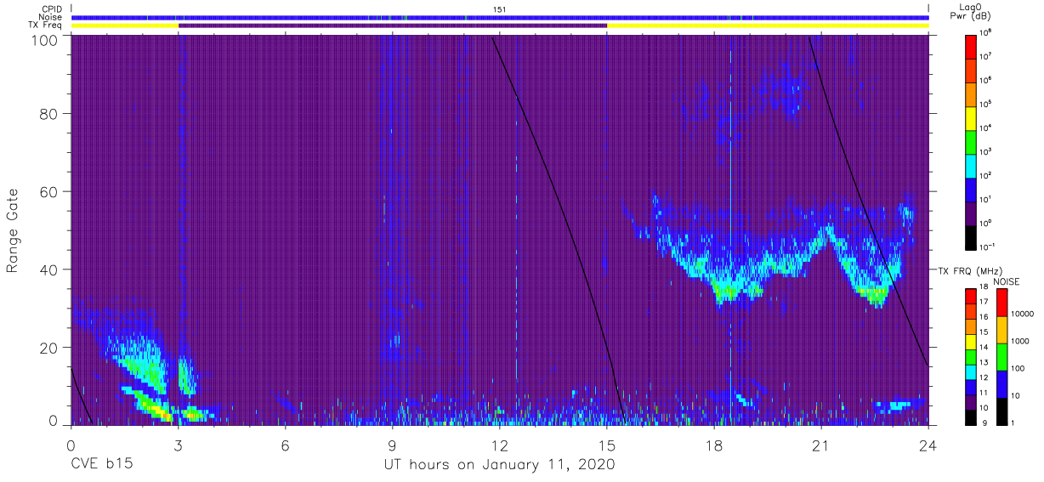Click the CVE b15 radar beam label

pos(102,464)
